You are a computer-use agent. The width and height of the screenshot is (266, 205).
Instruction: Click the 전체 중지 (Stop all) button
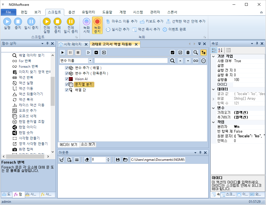click(x=57, y=25)
